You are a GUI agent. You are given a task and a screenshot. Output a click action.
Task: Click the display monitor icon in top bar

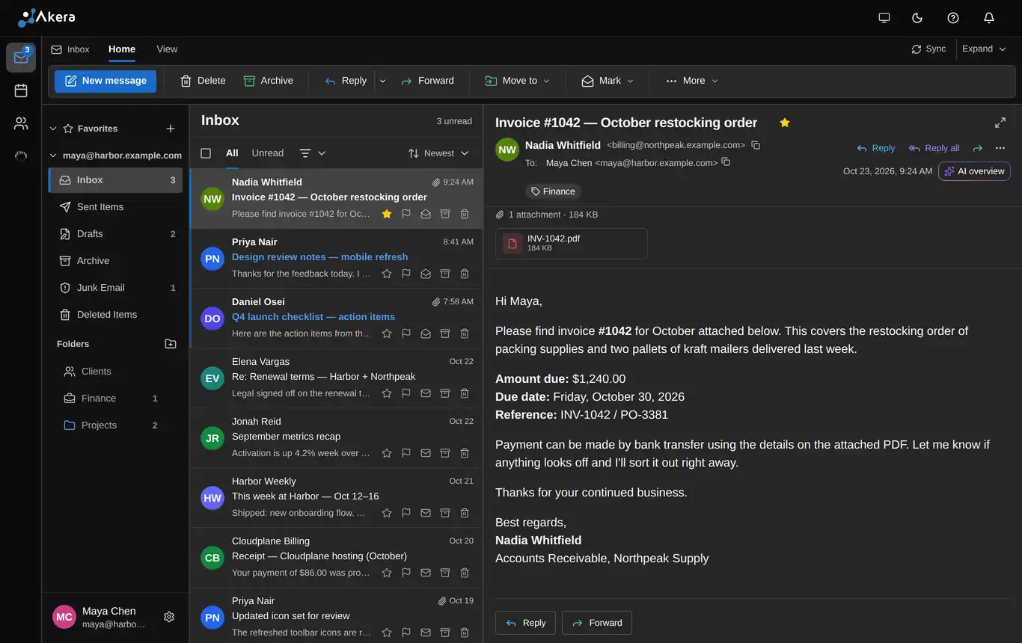click(x=884, y=18)
